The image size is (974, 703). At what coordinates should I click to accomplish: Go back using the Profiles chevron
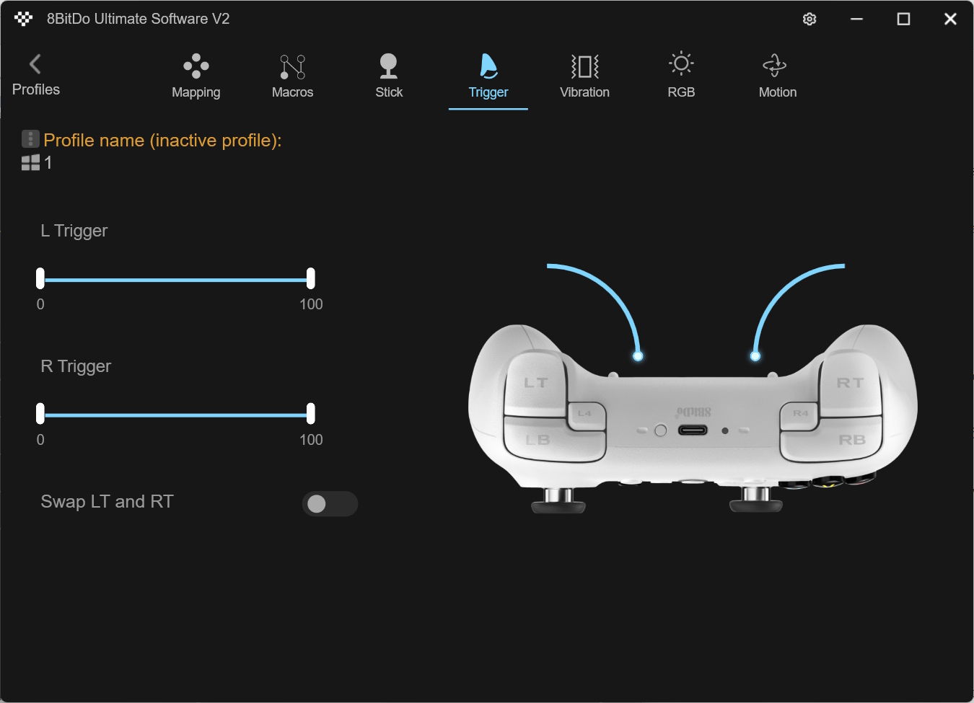pos(35,64)
